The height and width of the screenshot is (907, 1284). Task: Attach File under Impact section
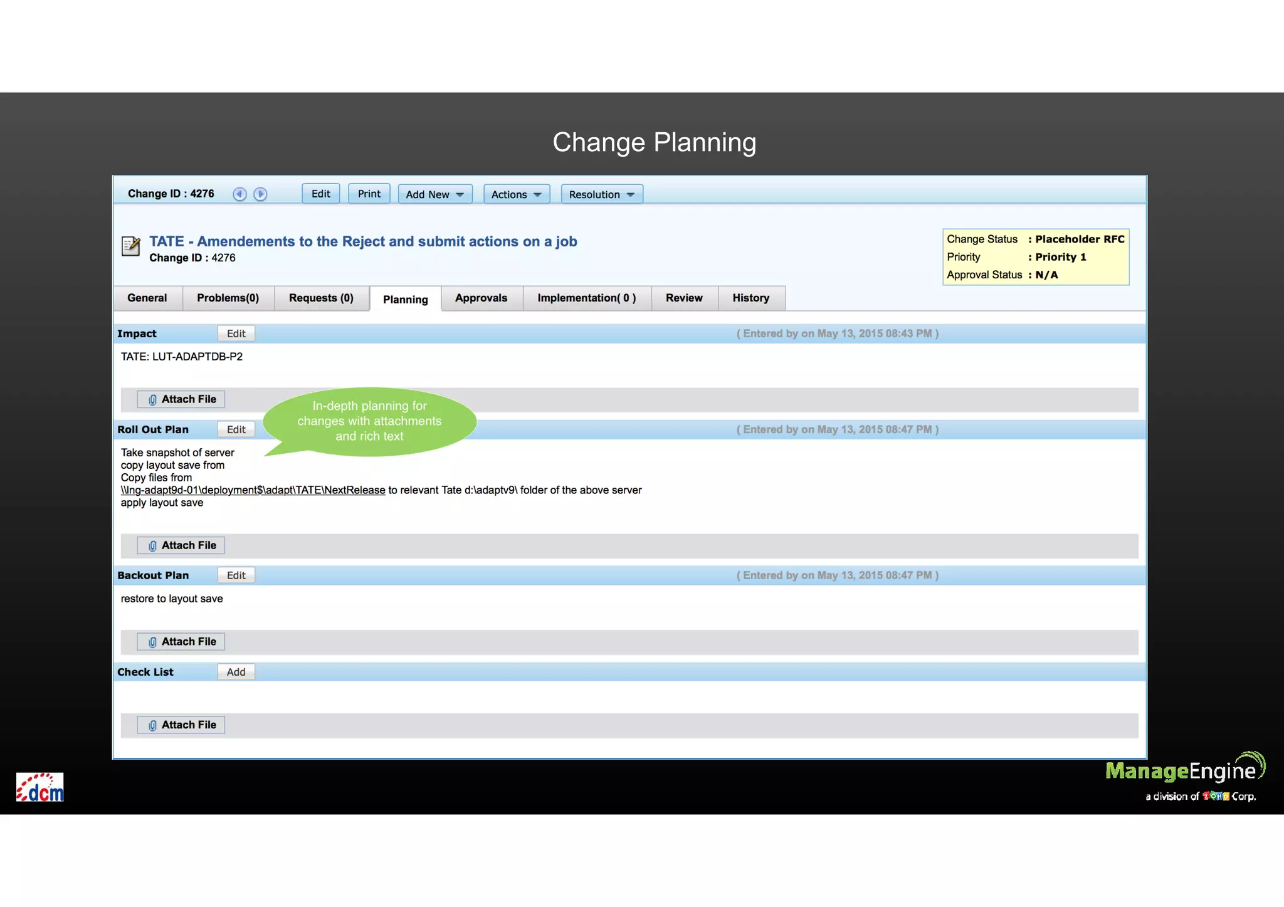pos(181,399)
